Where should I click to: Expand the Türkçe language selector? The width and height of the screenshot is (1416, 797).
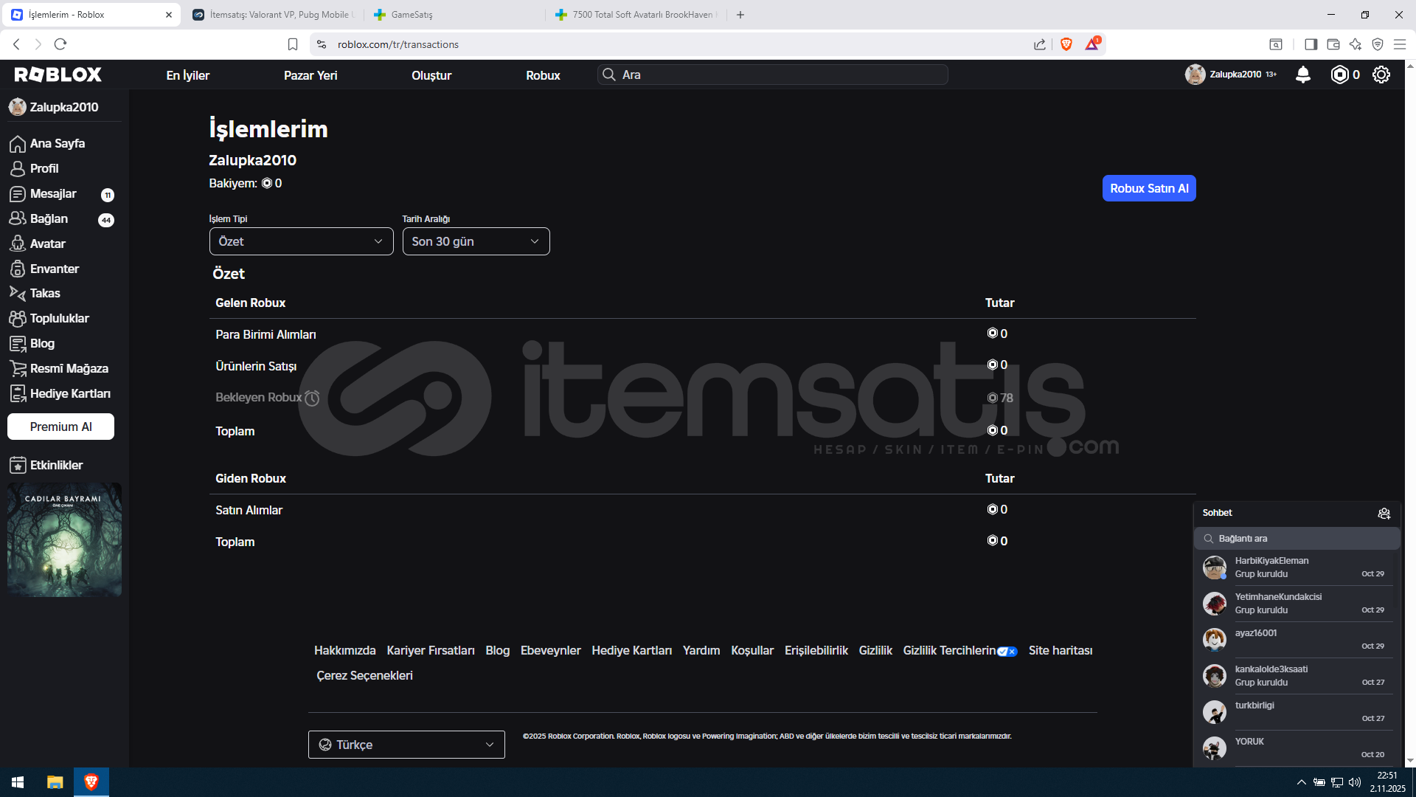click(406, 745)
